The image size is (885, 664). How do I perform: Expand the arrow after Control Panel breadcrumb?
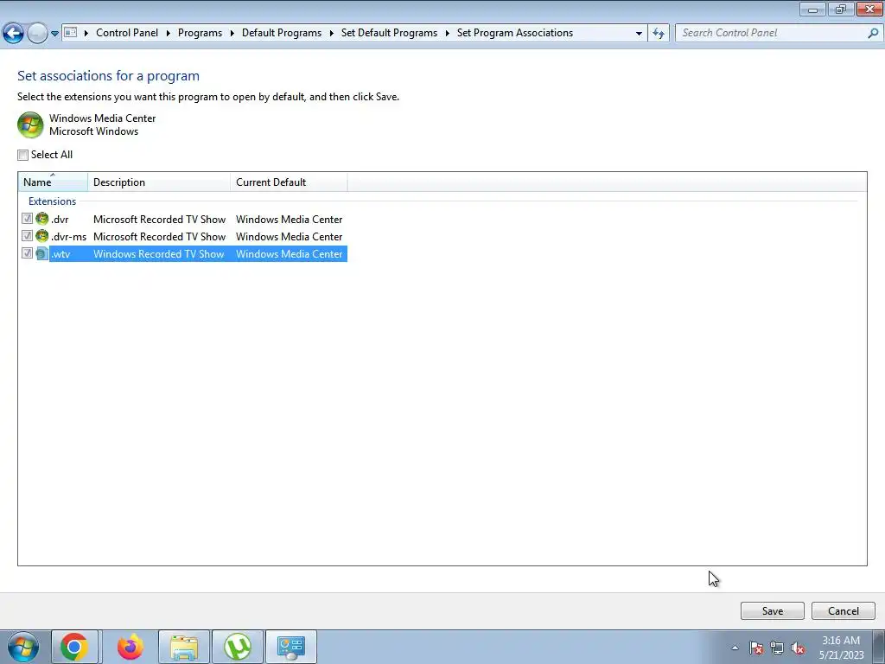169,33
